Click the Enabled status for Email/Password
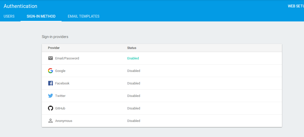This screenshot has height=137, width=304. (133, 58)
